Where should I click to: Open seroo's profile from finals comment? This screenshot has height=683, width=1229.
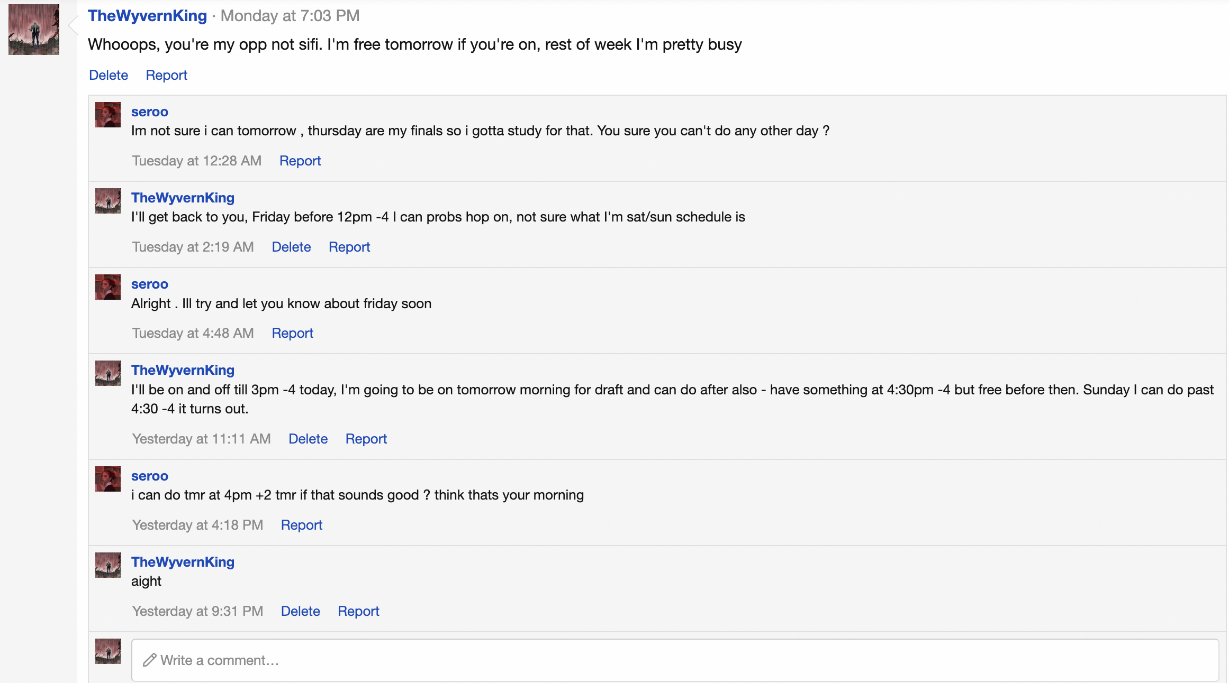point(150,112)
